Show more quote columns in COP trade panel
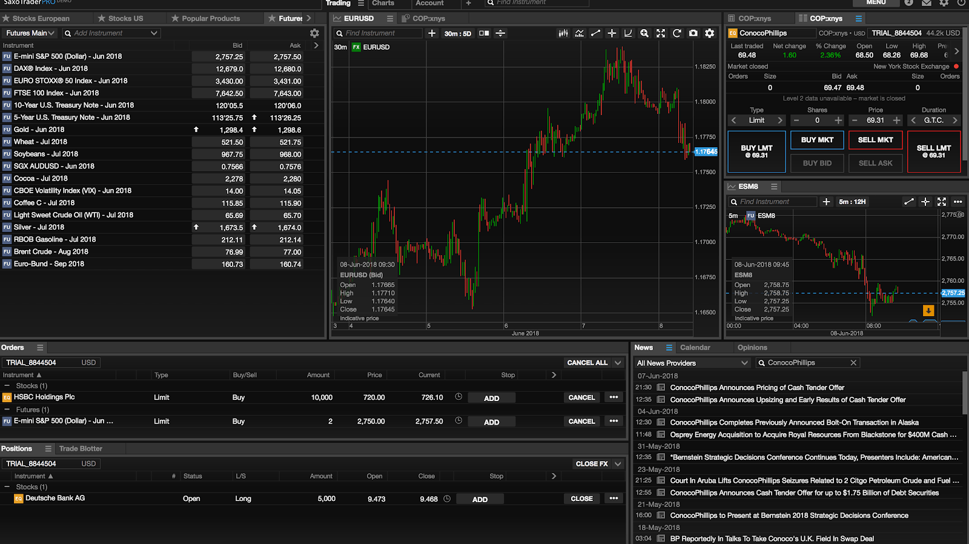 pyautogui.click(x=956, y=51)
